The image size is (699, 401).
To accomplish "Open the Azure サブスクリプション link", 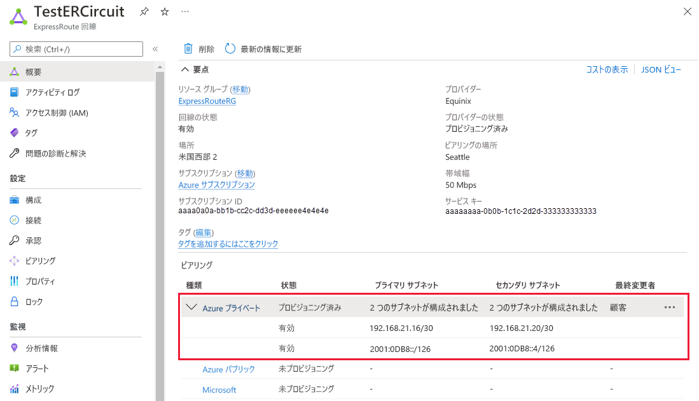I will [x=217, y=185].
